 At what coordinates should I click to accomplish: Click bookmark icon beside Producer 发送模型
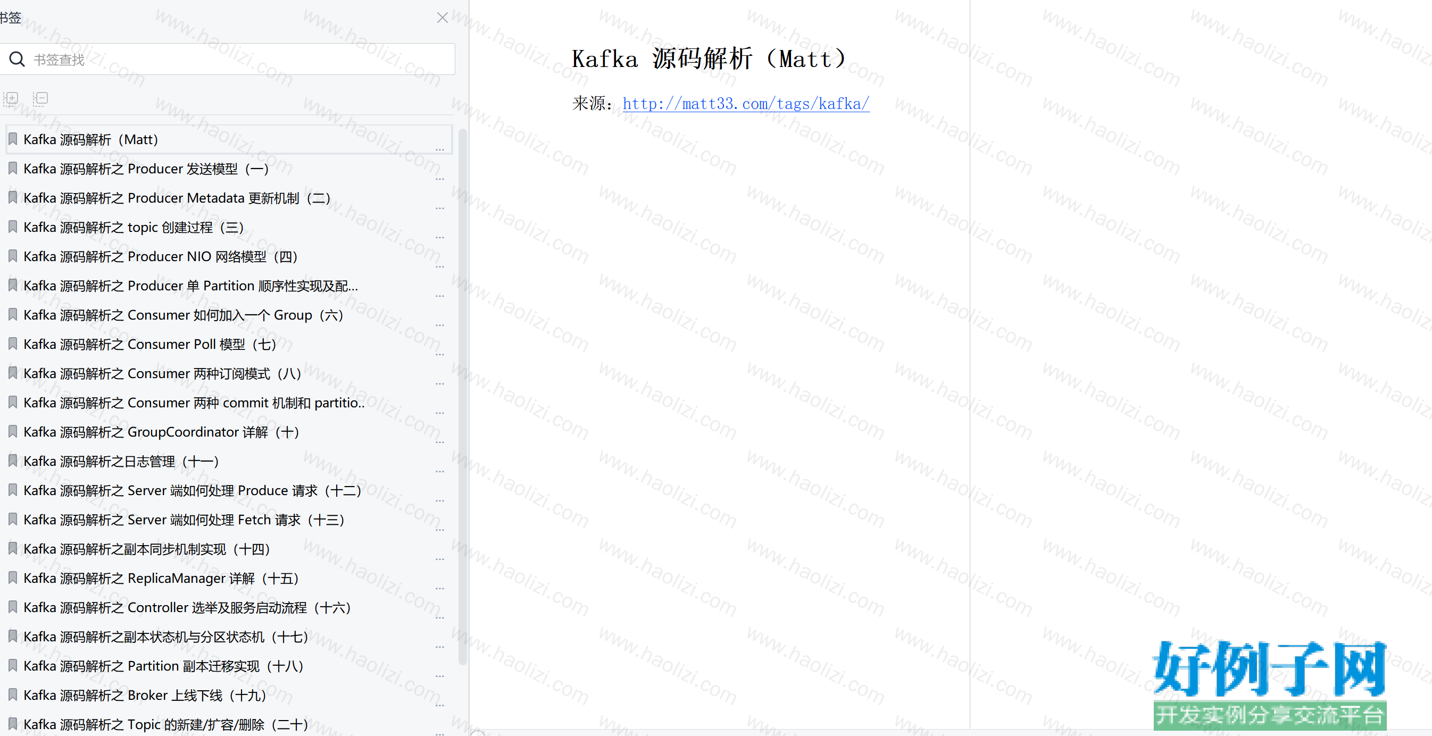tap(13, 169)
